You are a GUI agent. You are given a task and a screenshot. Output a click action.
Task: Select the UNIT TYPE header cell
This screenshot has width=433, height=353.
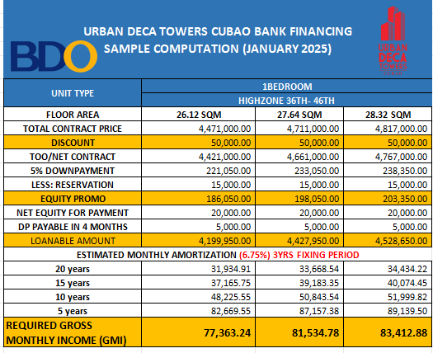[73, 93]
